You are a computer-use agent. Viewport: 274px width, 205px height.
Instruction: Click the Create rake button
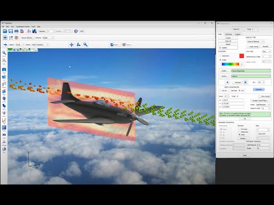pos(228,38)
